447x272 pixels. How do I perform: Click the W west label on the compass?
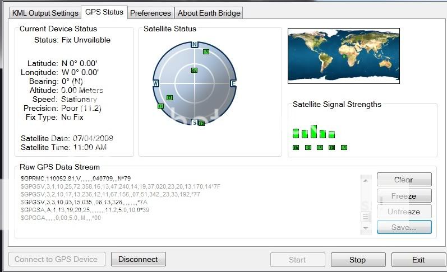point(156,83)
